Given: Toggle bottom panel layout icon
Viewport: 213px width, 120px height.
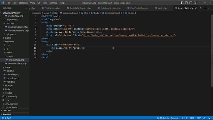Looking at the screenshot, I should coord(186,3).
